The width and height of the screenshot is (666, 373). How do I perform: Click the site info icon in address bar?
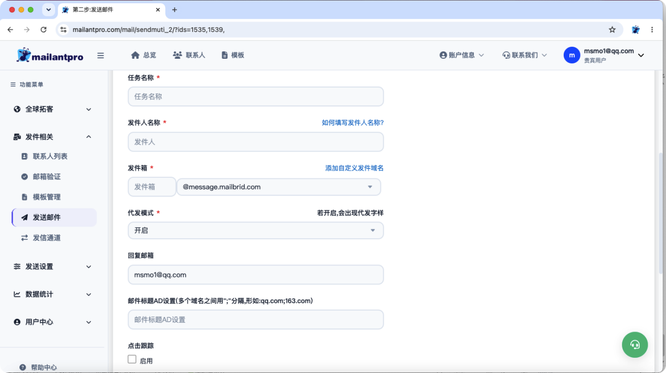click(64, 30)
